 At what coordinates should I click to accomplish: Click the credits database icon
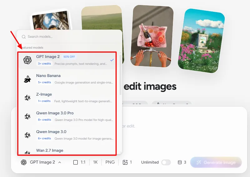[180, 162]
